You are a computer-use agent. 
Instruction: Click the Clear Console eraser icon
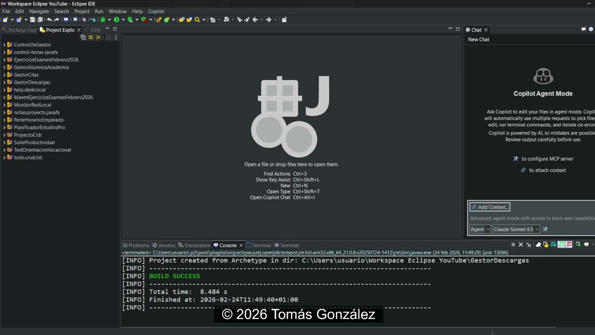[538, 244]
